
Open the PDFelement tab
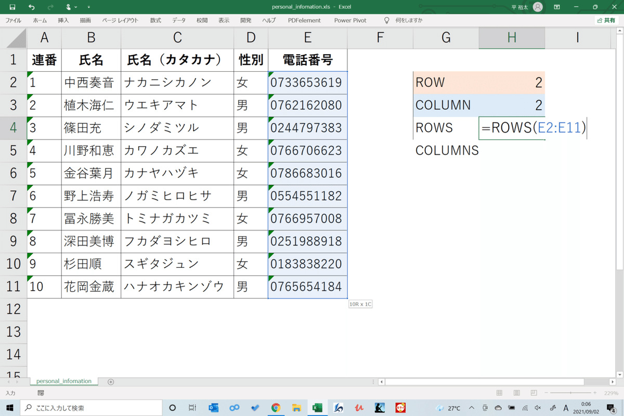click(304, 20)
